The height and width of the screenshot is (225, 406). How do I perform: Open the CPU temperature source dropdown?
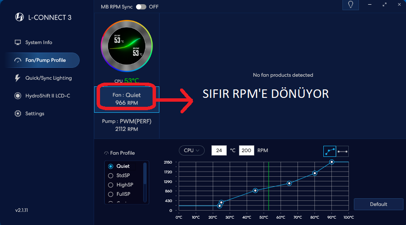tap(192, 150)
